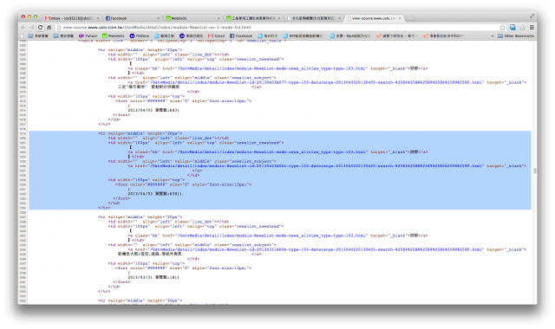
Task: Switch to the Mobile01 tab
Action: click(x=193, y=18)
